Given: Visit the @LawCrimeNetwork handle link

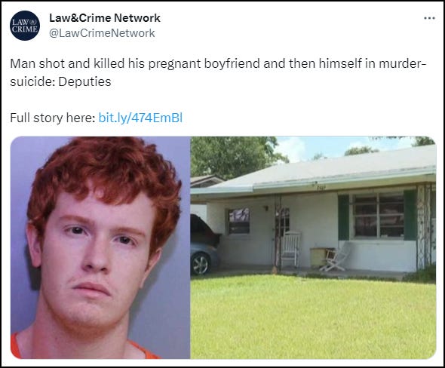Looking at the screenshot, I should pos(102,33).
